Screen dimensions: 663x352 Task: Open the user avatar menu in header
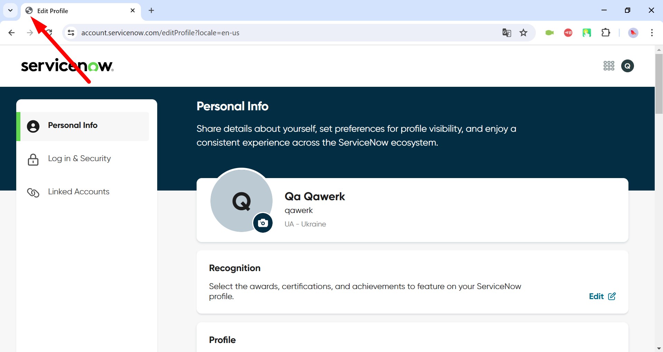click(627, 66)
